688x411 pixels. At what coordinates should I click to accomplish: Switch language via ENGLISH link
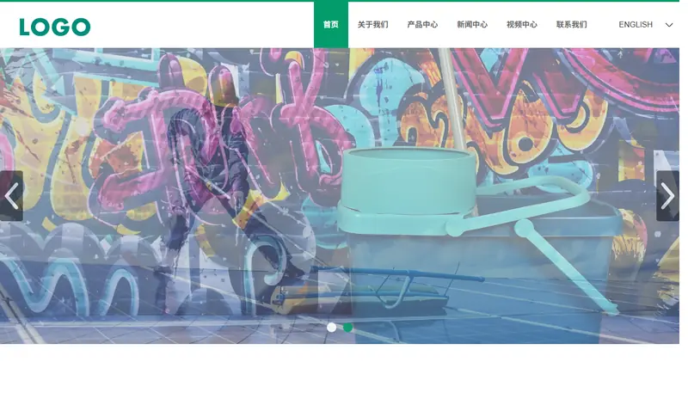(x=636, y=25)
